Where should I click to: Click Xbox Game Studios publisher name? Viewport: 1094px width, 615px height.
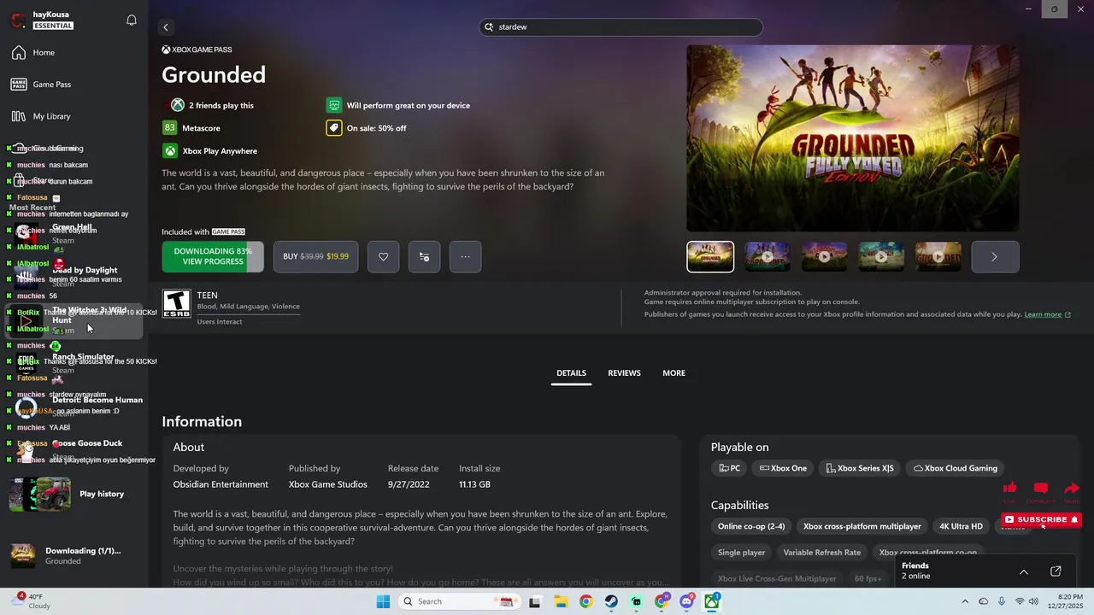tap(328, 484)
